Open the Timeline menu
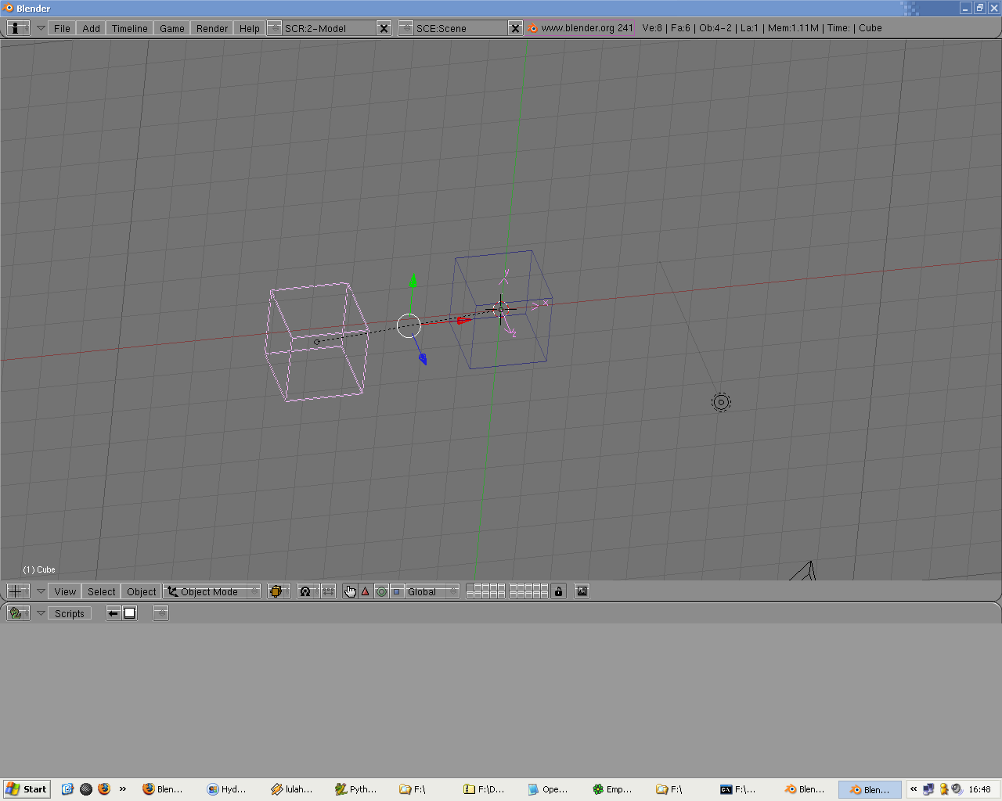The width and height of the screenshot is (1002, 801). 129,28
